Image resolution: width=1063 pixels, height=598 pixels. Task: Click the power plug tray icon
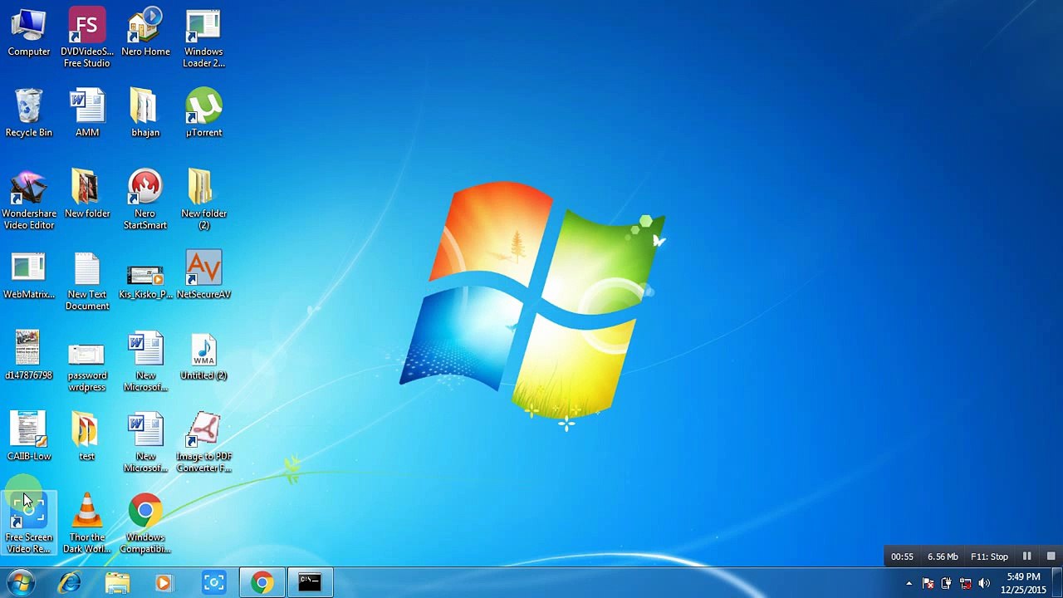(946, 583)
